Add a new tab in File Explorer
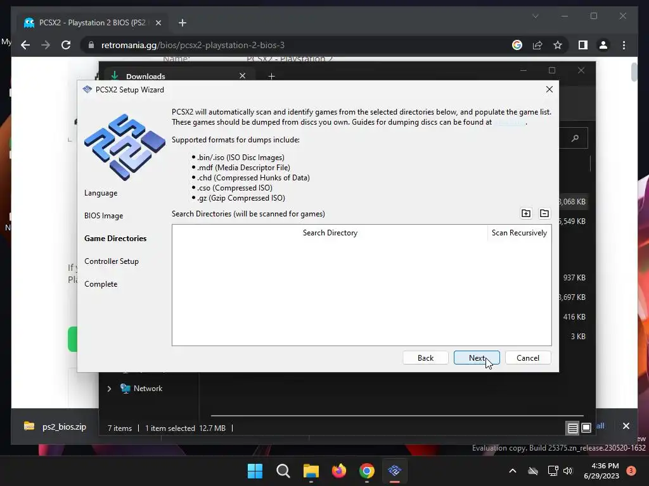Image resolution: width=649 pixels, height=486 pixels. coord(271,76)
